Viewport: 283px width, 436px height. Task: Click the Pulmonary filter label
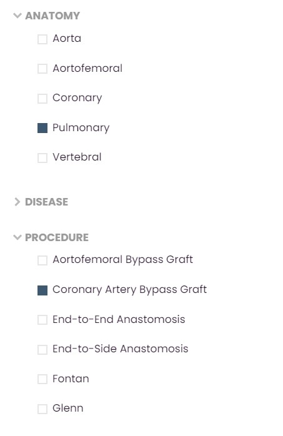tap(81, 128)
